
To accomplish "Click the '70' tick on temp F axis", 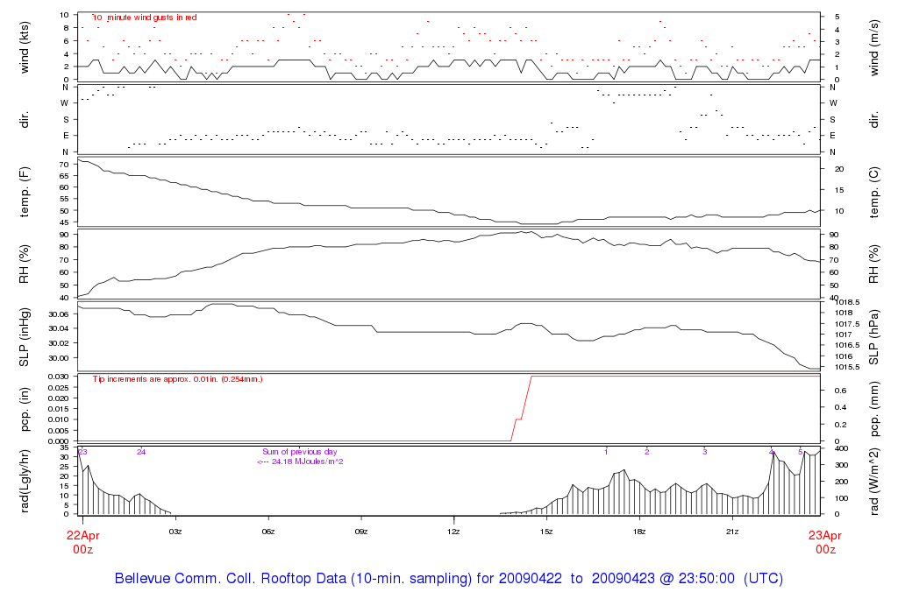I will (64, 164).
